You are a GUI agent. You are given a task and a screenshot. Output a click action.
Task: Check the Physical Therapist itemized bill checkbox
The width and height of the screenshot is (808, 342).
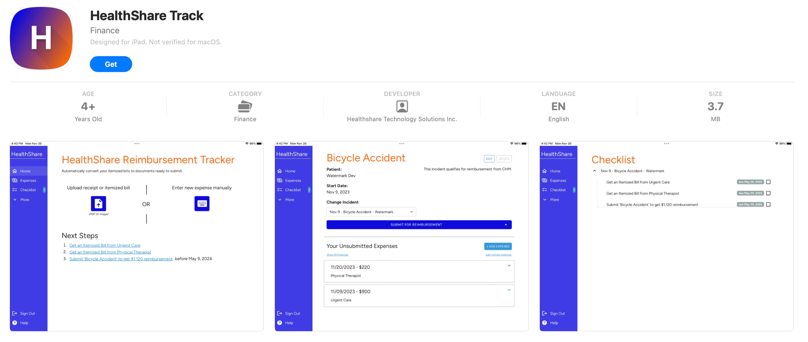[x=768, y=193]
